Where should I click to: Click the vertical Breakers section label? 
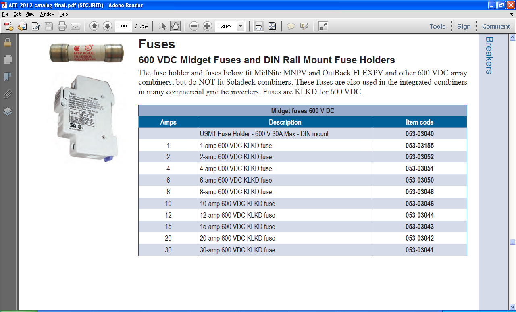pos(489,56)
